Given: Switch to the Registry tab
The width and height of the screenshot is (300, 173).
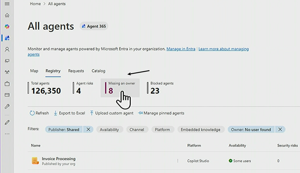Looking at the screenshot, I should 53,71.
